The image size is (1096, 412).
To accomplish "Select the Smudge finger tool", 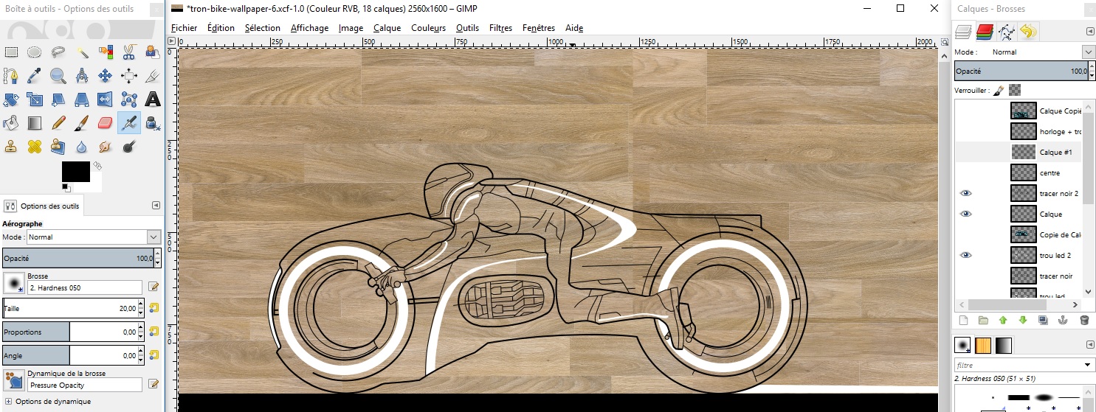I will click(106, 146).
